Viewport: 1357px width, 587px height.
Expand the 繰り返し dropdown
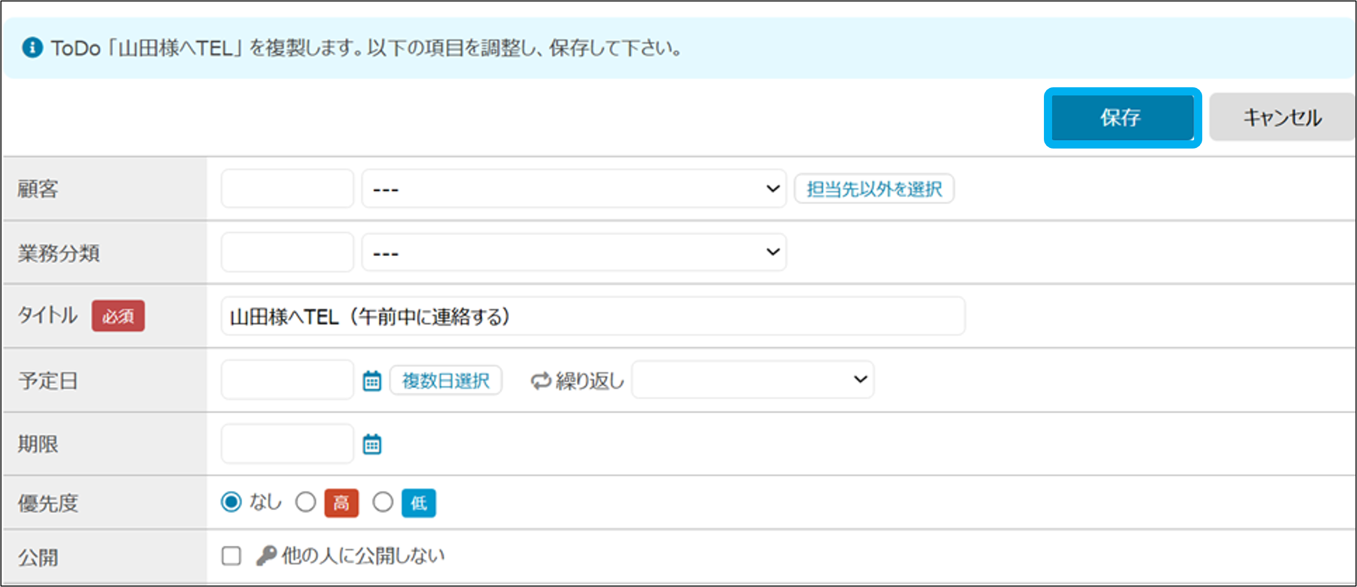point(753,380)
